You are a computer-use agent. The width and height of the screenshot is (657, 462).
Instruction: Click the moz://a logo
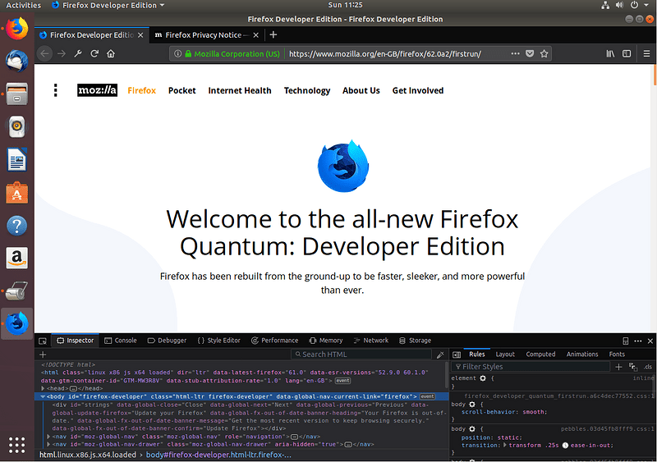pyautogui.click(x=97, y=90)
